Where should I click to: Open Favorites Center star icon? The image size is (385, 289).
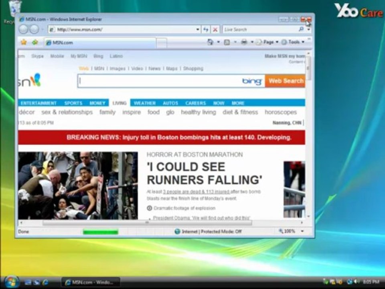coord(24,42)
